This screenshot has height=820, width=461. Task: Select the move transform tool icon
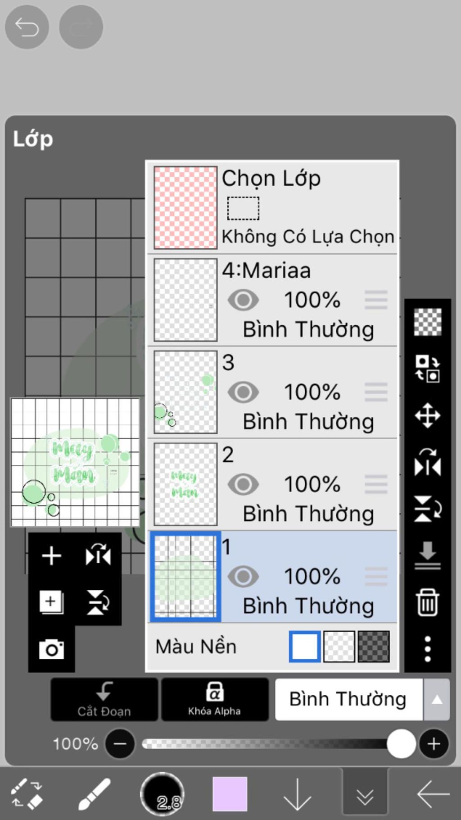427,415
